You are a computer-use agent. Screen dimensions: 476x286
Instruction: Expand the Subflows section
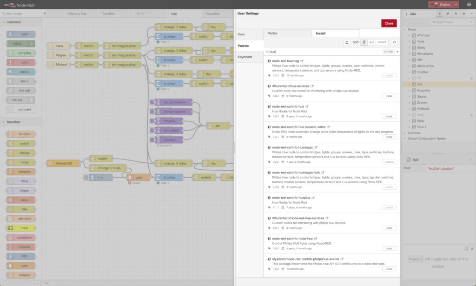[x=405, y=133]
